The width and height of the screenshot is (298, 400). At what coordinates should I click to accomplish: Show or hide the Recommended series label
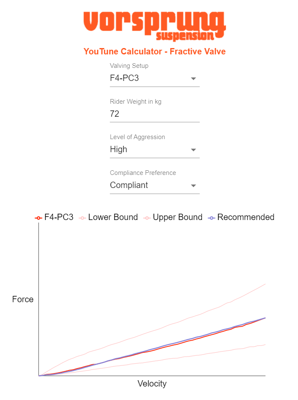point(246,217)
